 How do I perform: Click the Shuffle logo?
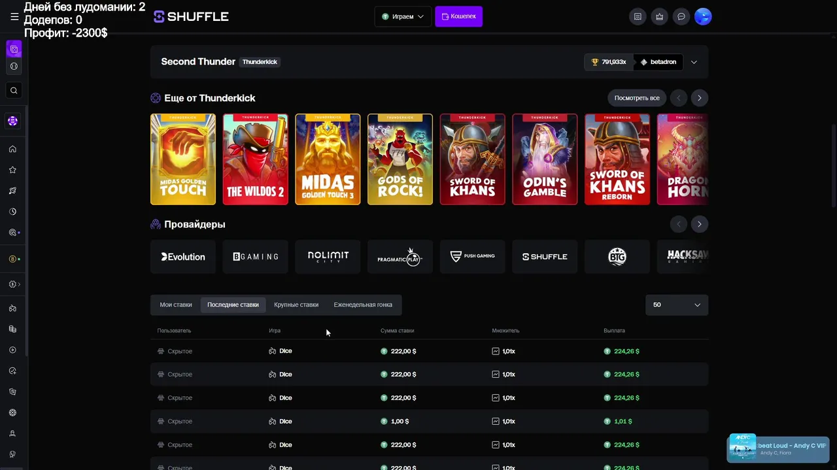point(191,17)
